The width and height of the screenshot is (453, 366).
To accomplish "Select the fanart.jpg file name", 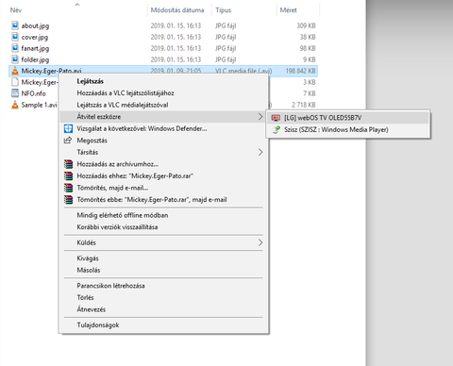I will coord(35,48).
